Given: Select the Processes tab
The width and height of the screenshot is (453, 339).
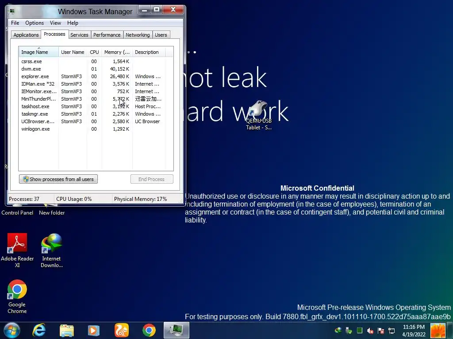Looking at the screenshot, I should [54, 34].
